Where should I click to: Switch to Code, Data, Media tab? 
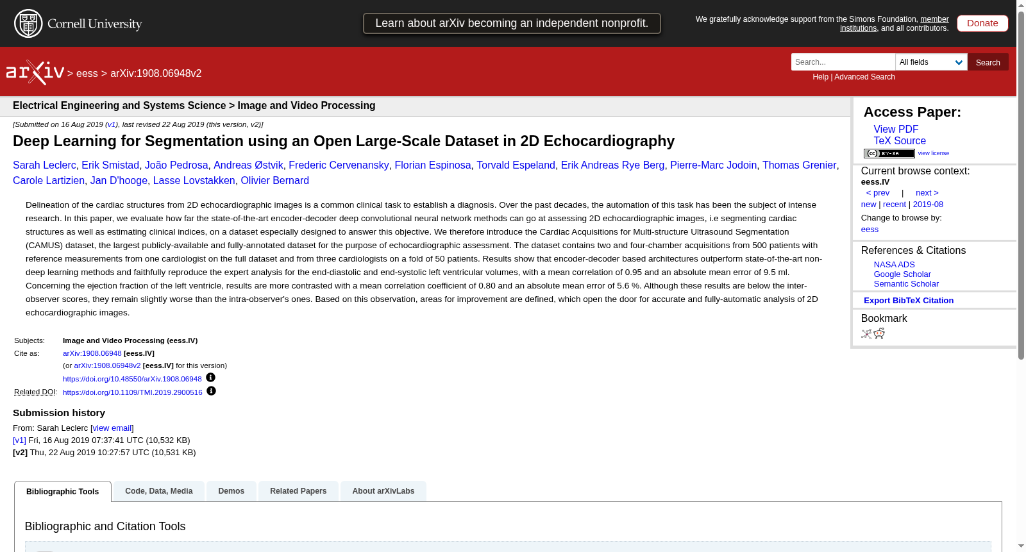tap(159, 491)
